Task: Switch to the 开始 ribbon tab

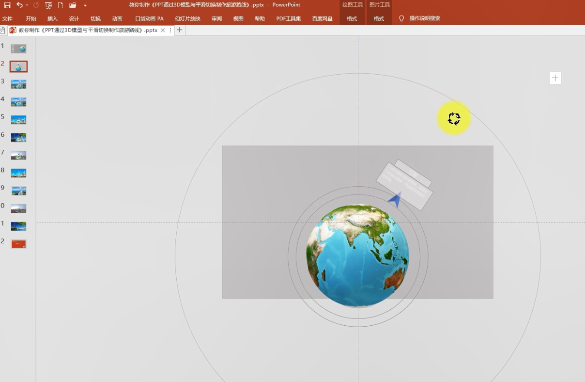Action: pyautogui.click(x=31, y=18)
